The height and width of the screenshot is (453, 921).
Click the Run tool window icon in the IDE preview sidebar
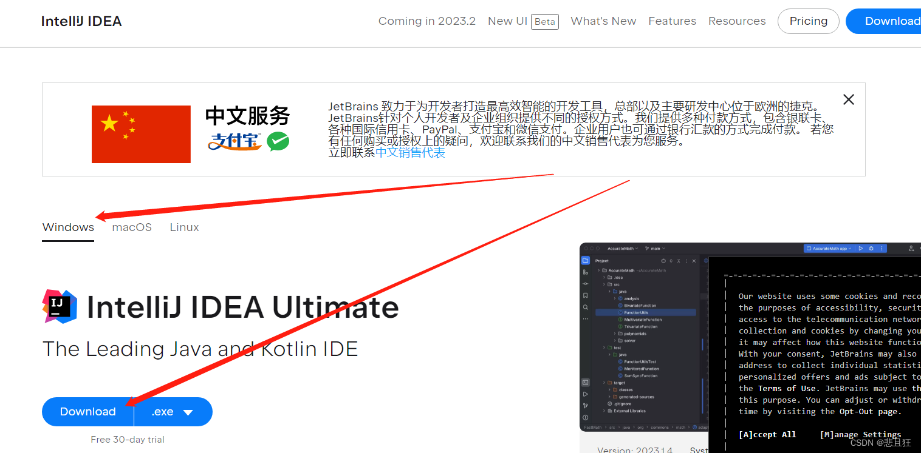click(586, 394)
